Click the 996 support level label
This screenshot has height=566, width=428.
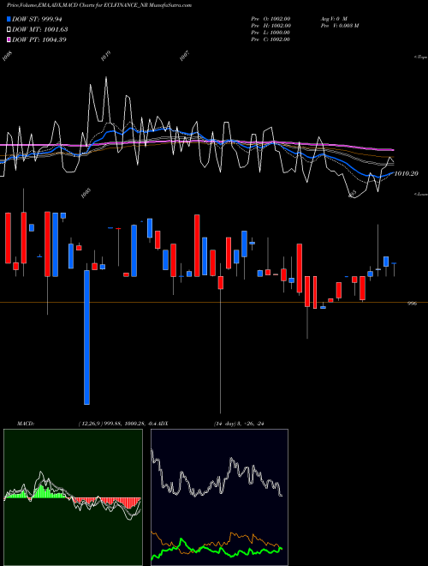click(x=412, y=304)
